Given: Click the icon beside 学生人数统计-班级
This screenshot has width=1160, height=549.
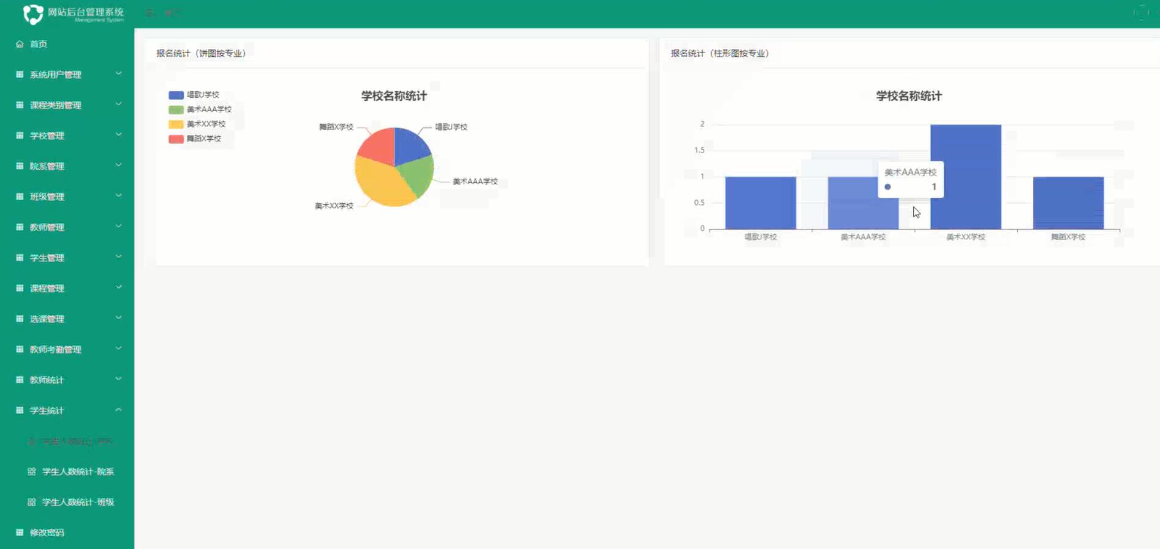Looking at the screenshot, I should [x=32, y=502].
